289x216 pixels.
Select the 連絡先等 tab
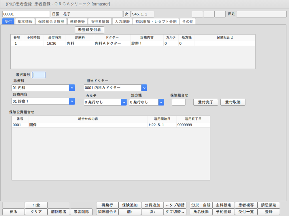click(x=77, y=21)
